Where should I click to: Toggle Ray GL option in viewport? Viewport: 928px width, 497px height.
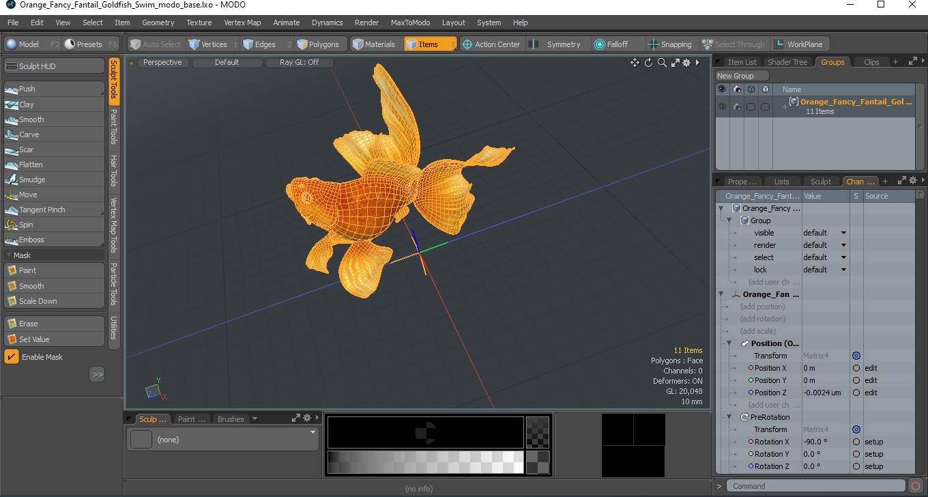pos(300,62)
